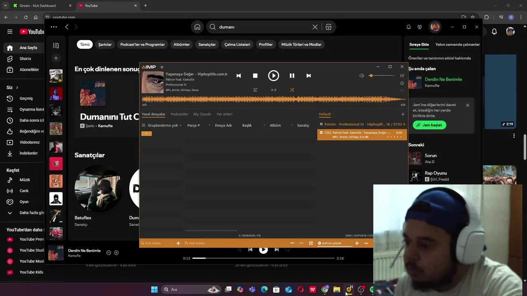This screenshot has width=527, height=296.
Task: Open Gruplandırma yok dropdown
Action: tap(165, 125)
